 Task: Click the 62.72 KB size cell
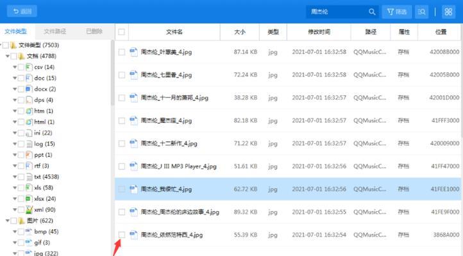246,189
